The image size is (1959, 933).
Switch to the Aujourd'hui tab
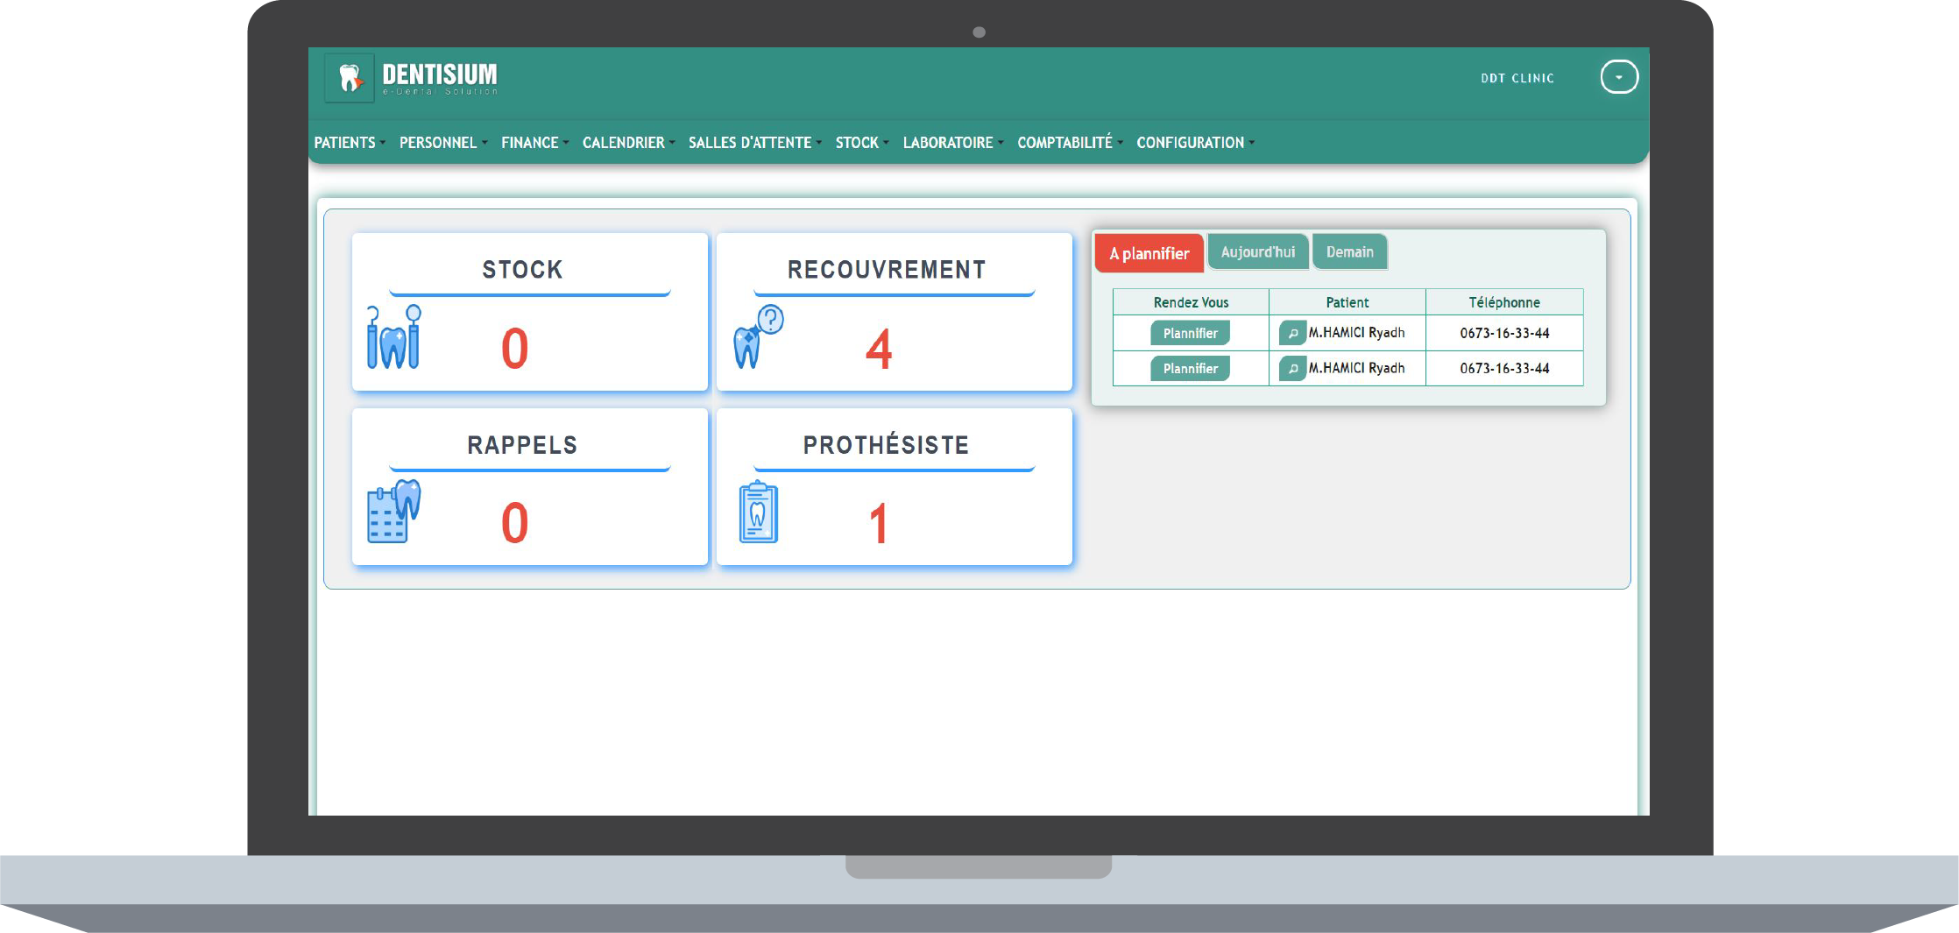(1257, 252)
